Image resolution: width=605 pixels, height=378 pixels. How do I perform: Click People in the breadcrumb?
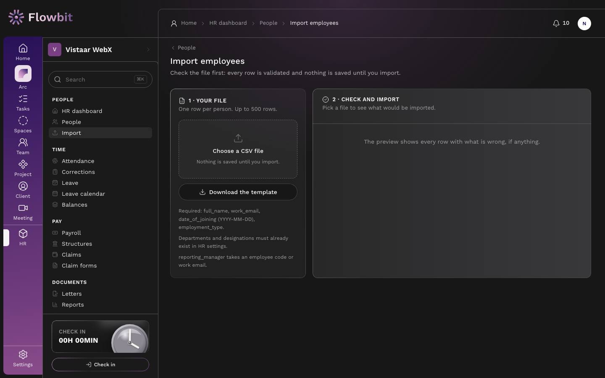click(268, 23)
